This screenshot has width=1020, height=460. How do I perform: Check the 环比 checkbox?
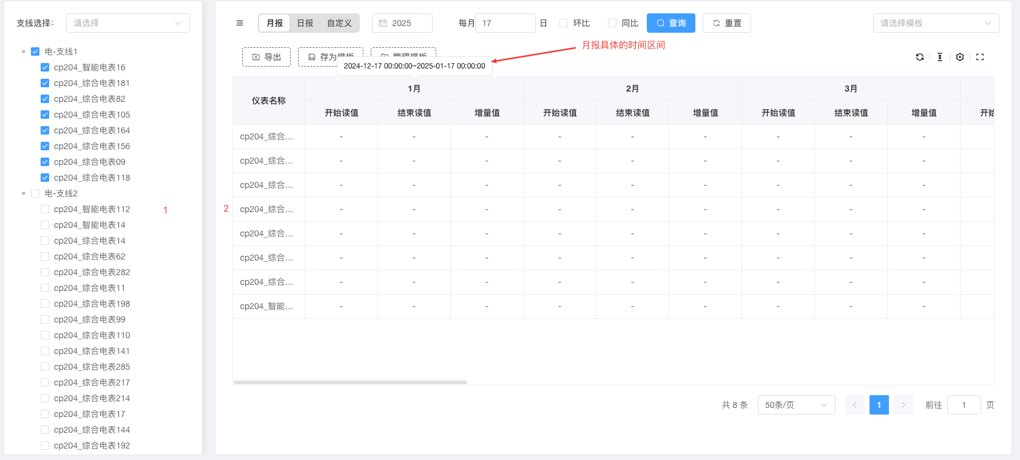click(x=564, y=23)
